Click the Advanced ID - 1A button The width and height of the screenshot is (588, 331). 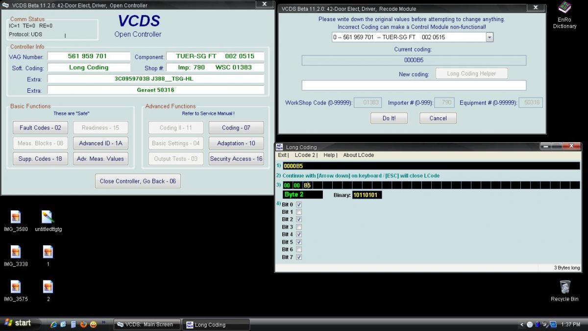point(100,143)
